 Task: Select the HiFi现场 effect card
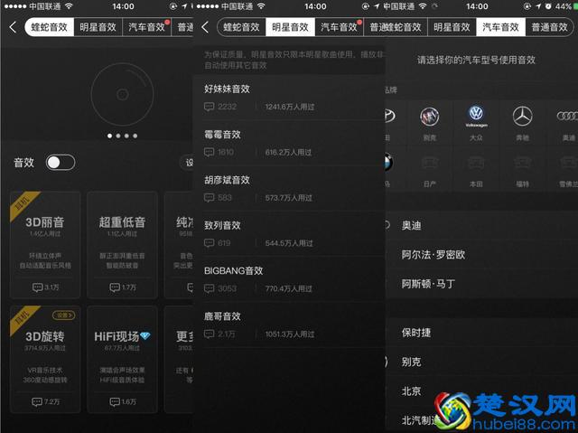pyautogui.click(x=123, y=359)
